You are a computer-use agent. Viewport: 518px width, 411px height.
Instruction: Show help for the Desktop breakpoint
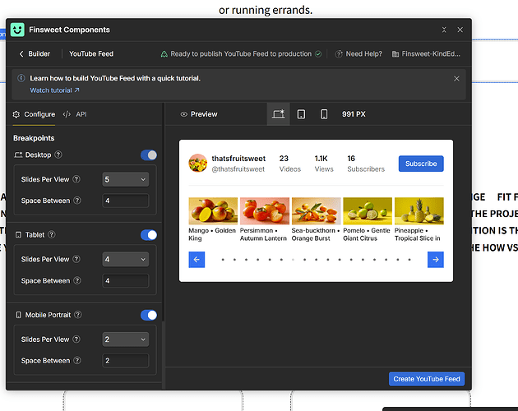coord(58,155)
